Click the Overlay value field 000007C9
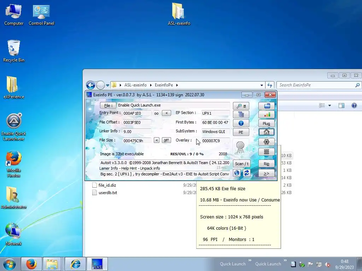This screenshot has height=271, width=362. [215, 140]
